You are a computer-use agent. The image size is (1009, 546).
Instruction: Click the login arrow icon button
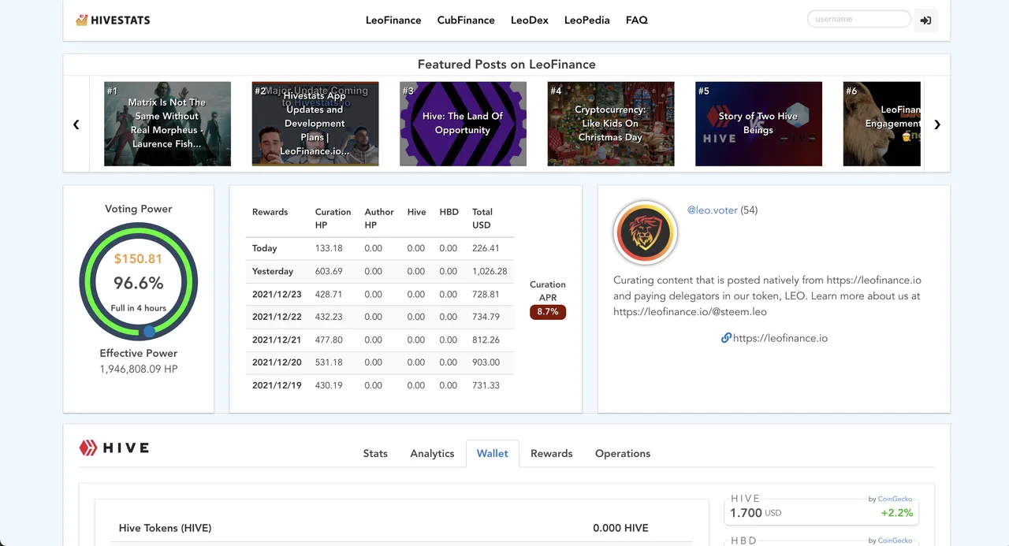point(926,20)
